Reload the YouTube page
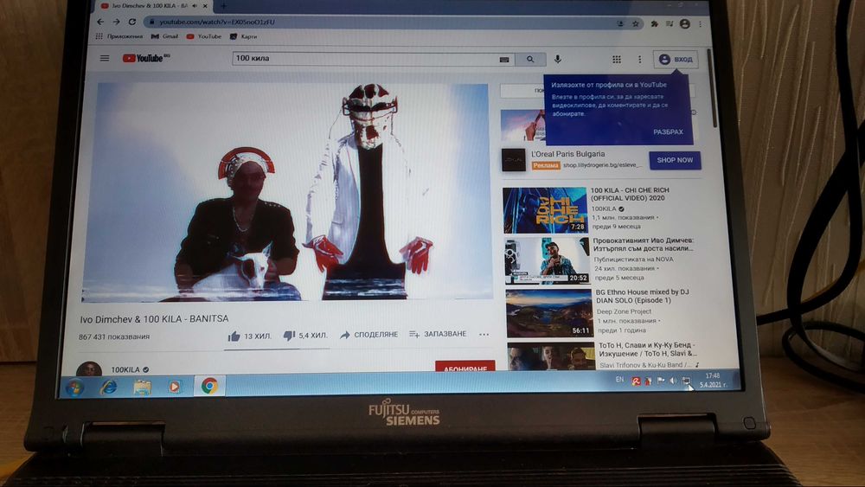Image resolution: width=865 pixels, height=487 pixels. (132, 22)
